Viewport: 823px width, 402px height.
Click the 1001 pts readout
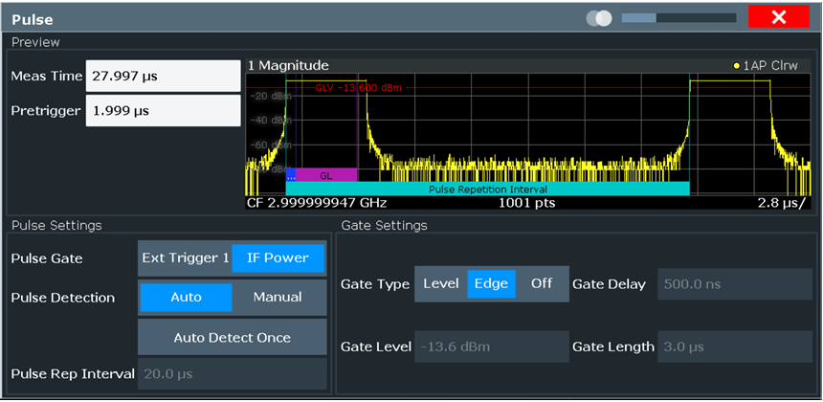[526, 203]
